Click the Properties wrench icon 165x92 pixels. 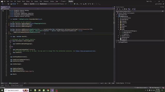tap(133, 9)
